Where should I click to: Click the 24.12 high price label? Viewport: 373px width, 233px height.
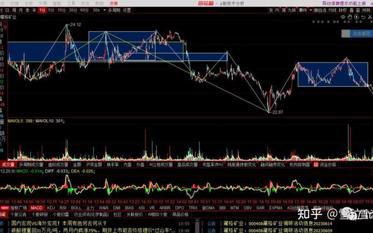pyautogui.click(x=76, y=25)
